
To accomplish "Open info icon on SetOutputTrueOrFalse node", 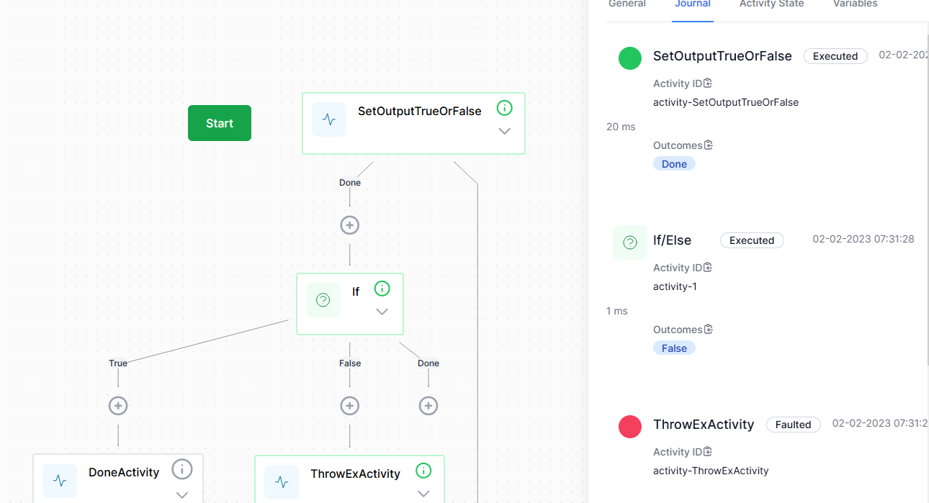I will pyautogui.click(x=505, y=108).
